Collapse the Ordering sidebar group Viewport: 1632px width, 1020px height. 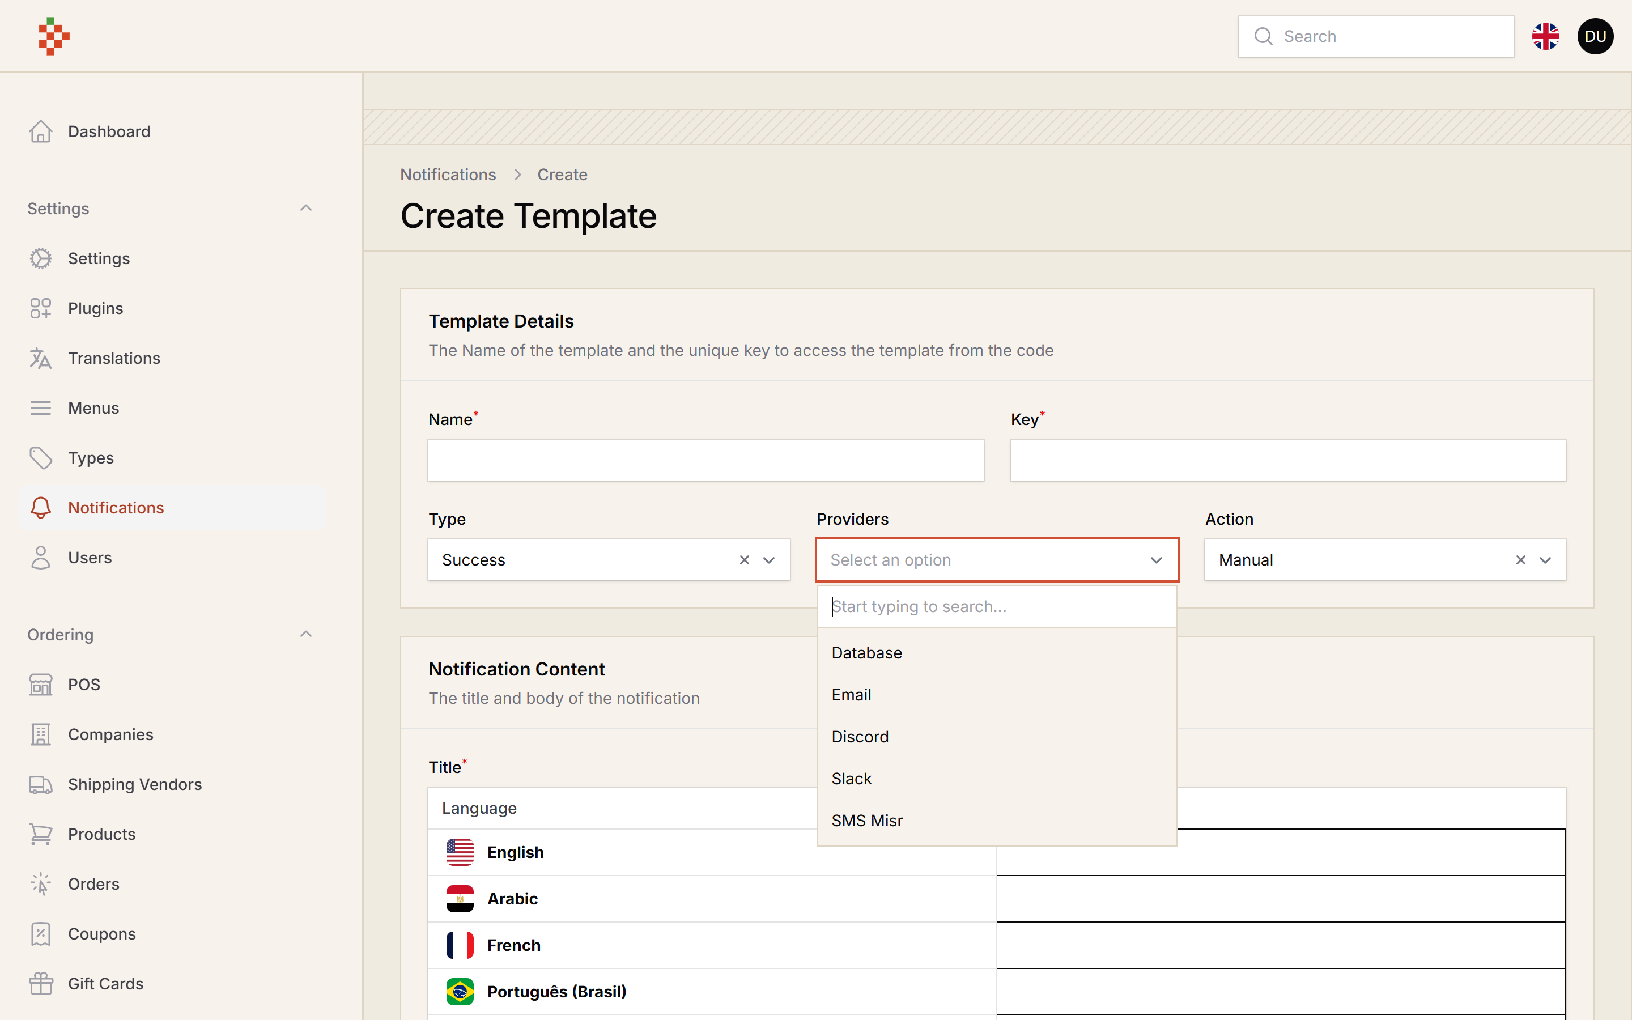tap(305, 635)
